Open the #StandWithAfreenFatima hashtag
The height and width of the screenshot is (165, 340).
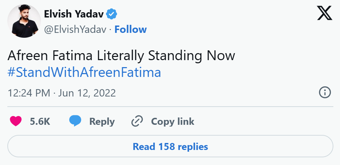pos(84,73)
